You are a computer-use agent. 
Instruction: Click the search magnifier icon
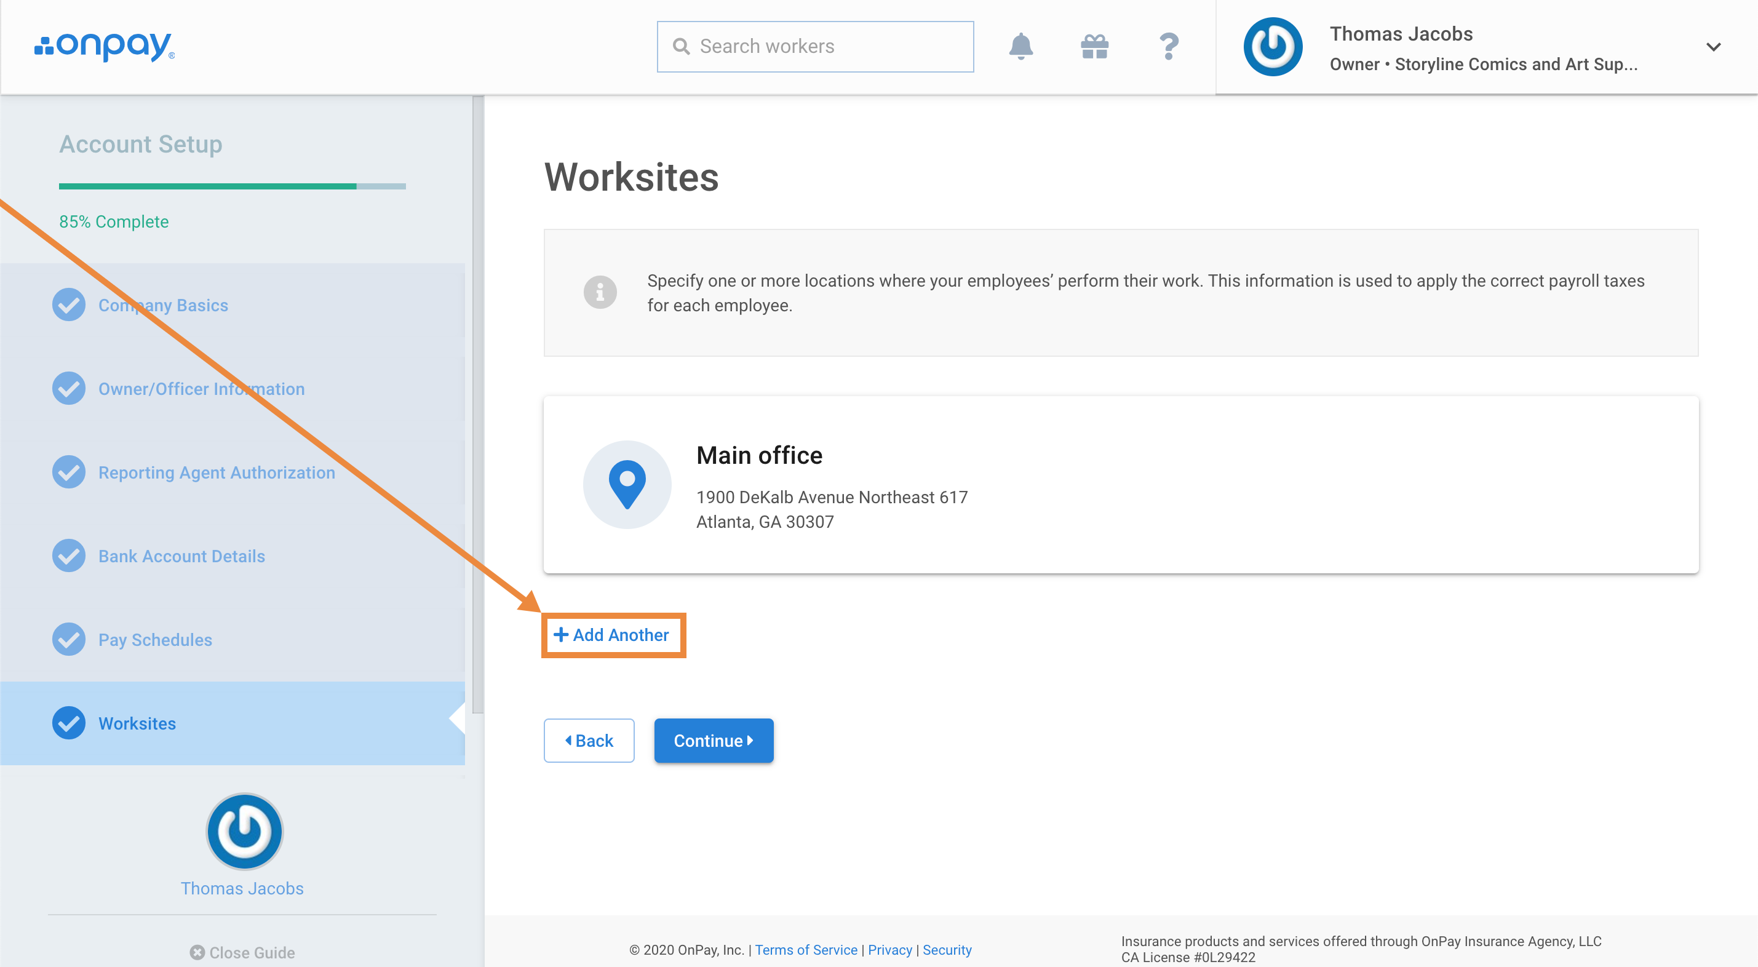pos(680,46)
